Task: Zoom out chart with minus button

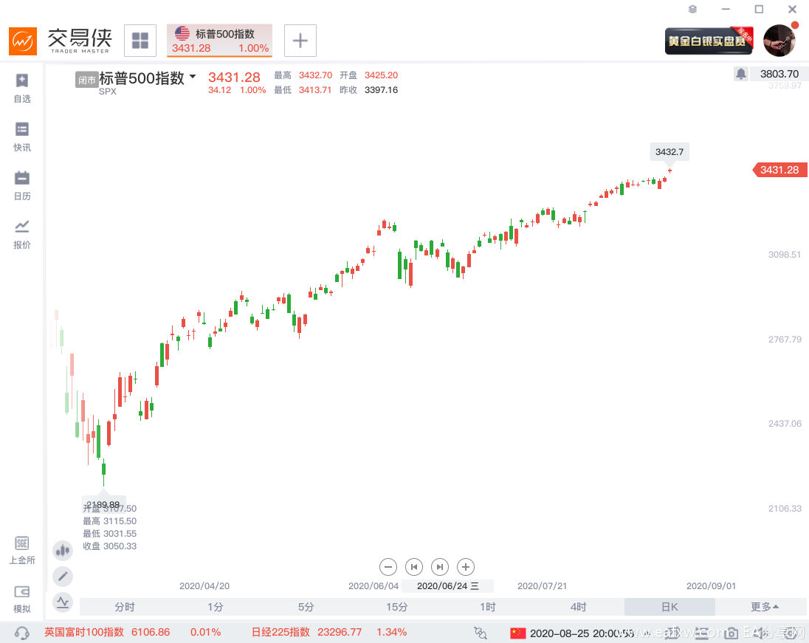Action: (x=388, y=567)
